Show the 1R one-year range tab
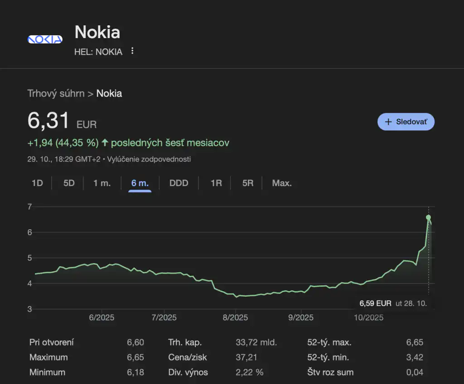 tap(216, 183)
